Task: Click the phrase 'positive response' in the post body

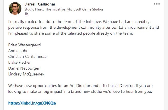Action: [24, 28]
